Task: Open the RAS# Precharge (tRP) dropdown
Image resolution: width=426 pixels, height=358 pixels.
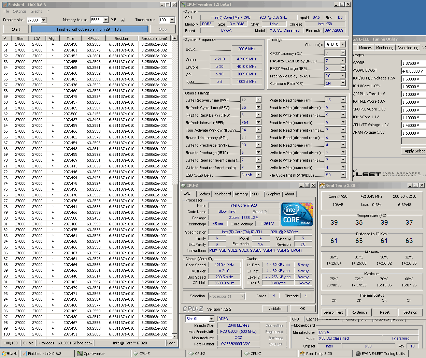Action: coord(343,68)
